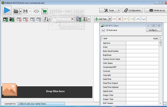Click the Date/Time row label
The image size is (167, 107).
click(114, 79)
